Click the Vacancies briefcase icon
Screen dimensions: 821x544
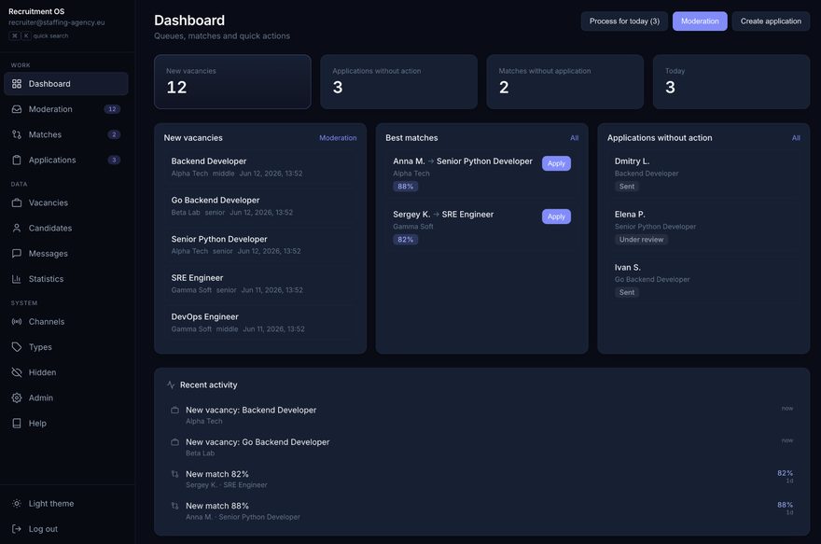[17, 202]
